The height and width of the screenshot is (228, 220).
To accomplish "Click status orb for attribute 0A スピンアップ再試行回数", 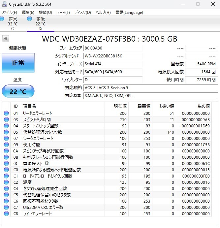I will click(6, 151).
